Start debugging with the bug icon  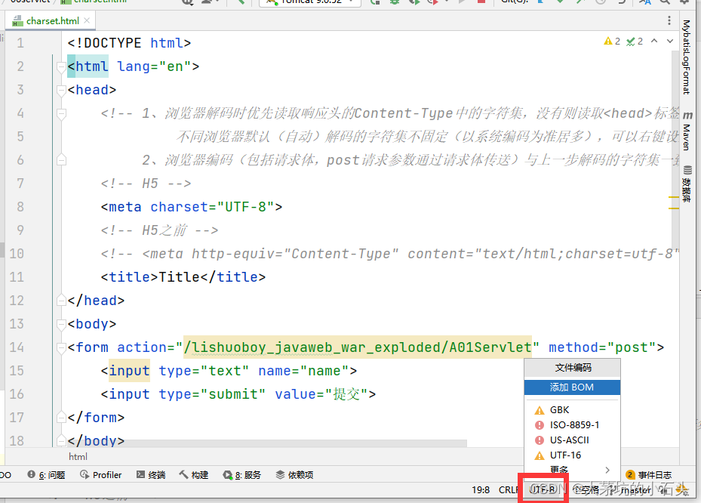tap(393, 3)
